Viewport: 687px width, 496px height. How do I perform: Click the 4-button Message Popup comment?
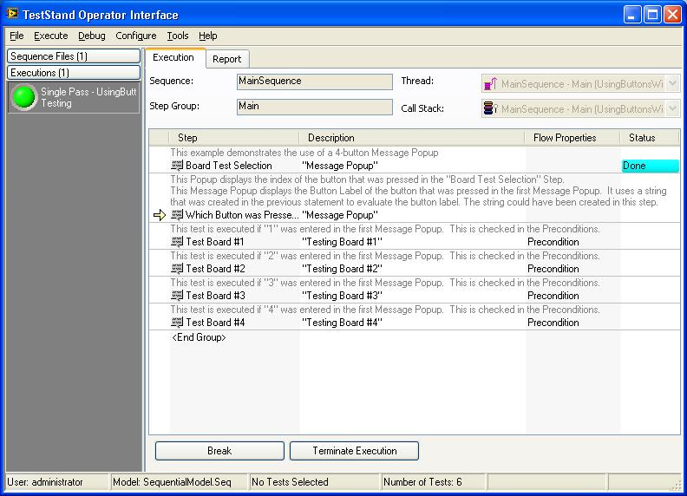coord(304,153)
